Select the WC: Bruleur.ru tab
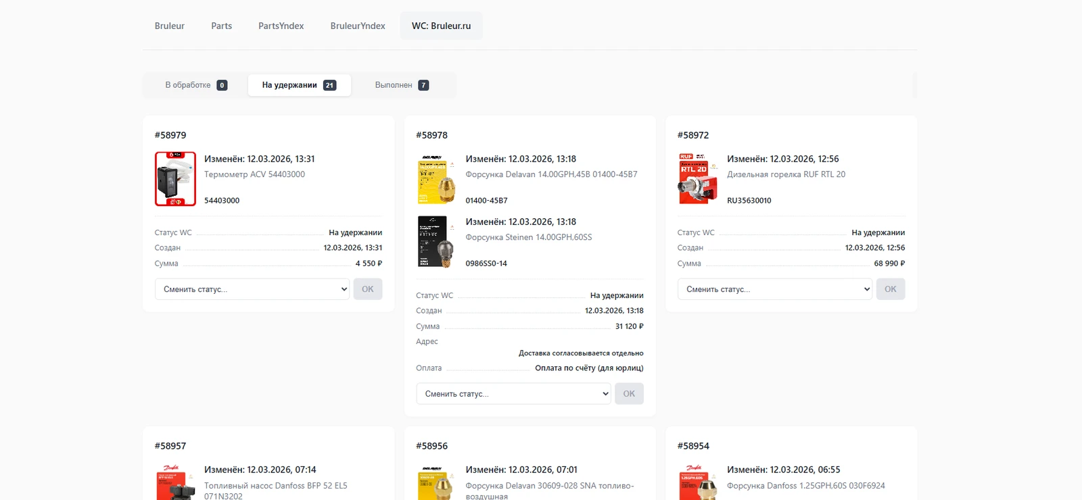Viewport: 1082px width, 500px height. click(441, 26)
